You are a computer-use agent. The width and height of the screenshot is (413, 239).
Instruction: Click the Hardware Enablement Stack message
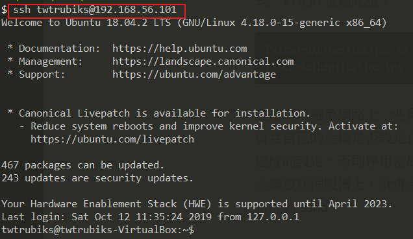pyautogui.click(x=197, y=204)
